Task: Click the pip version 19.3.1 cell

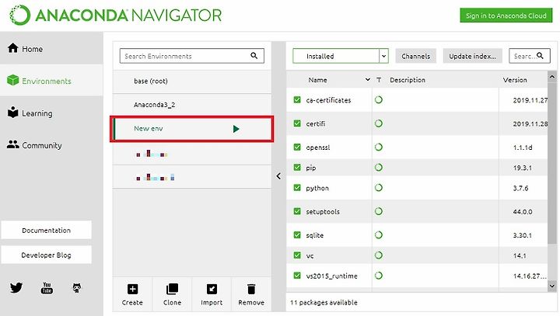Action: pos(523,168)
